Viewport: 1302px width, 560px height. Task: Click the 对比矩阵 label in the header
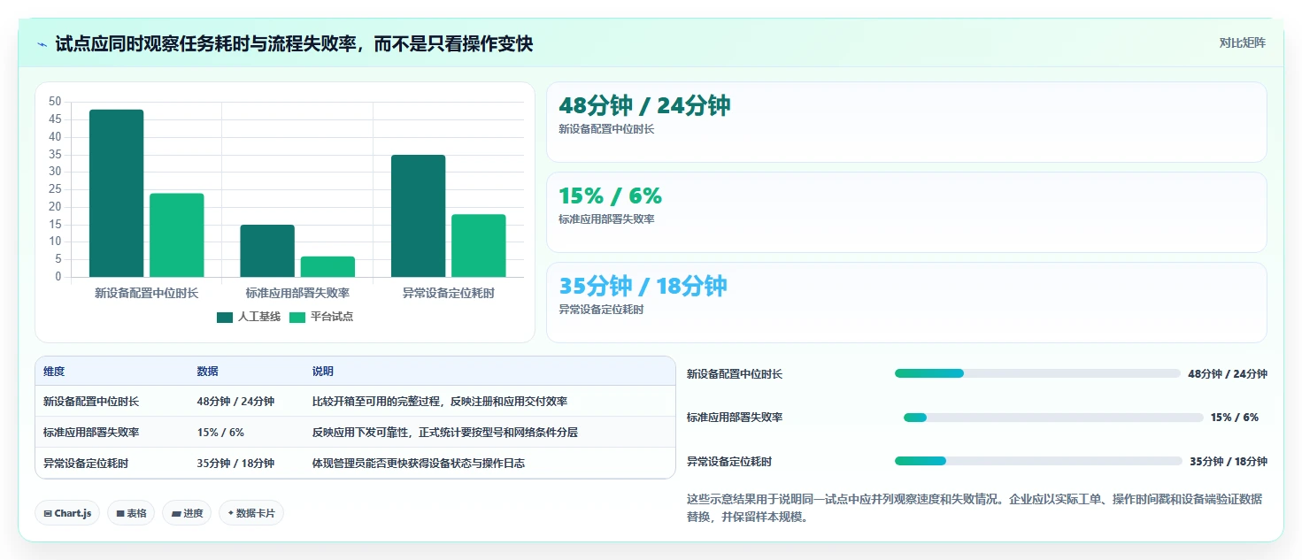(1243, 42)
